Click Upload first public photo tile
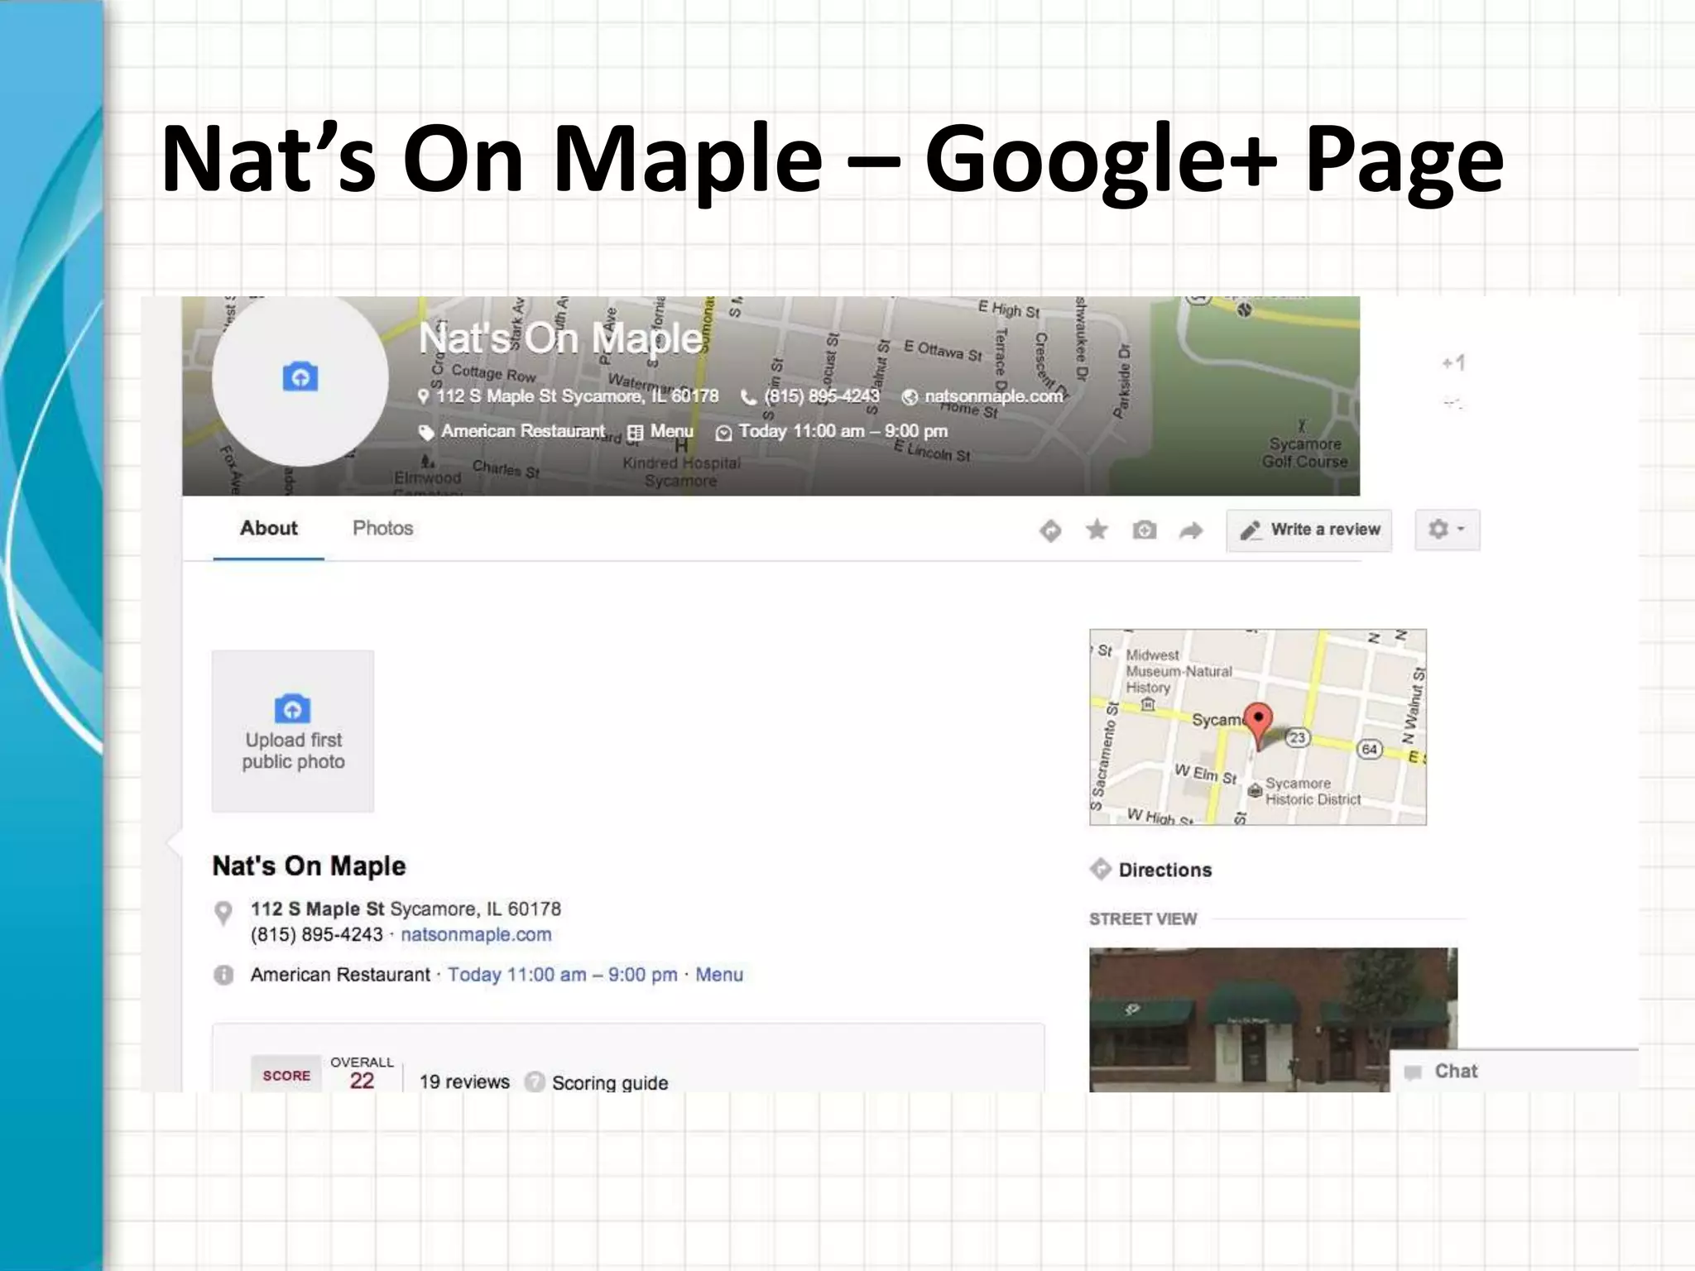The height and width of the screenshot is (1271, 1695). pyautogui.click(x=293, y=731)
